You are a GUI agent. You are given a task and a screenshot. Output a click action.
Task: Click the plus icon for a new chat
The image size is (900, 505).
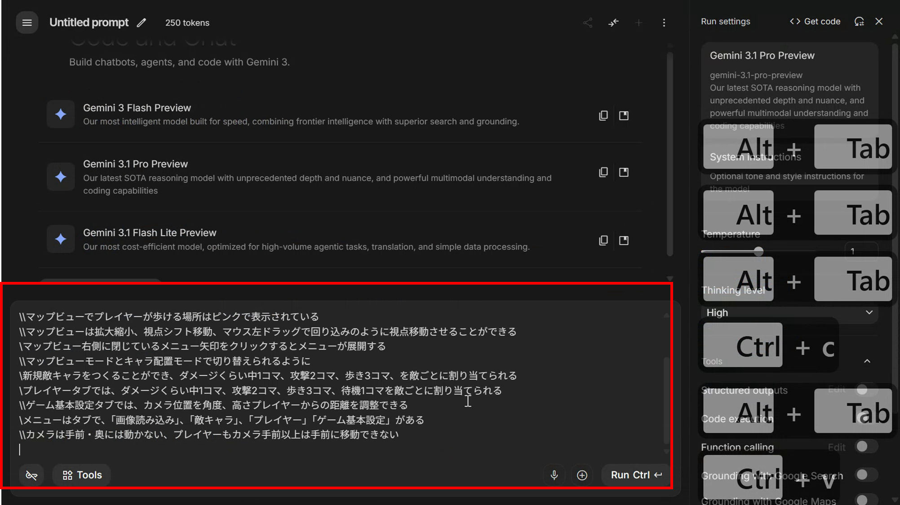(638, 22)
